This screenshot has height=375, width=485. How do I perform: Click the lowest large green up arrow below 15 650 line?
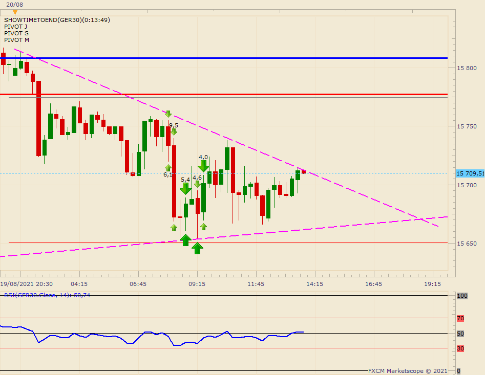197,248
